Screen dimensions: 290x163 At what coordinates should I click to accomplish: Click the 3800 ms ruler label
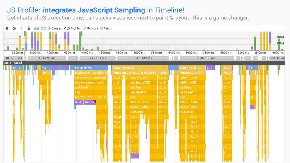click(x=35, y=53)
